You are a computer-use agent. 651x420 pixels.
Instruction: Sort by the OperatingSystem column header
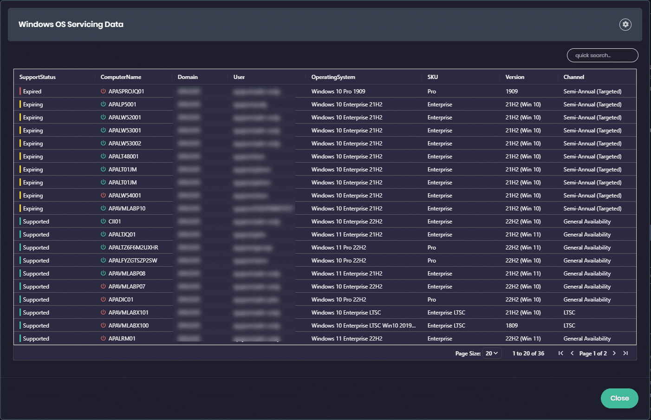(333, 77)
